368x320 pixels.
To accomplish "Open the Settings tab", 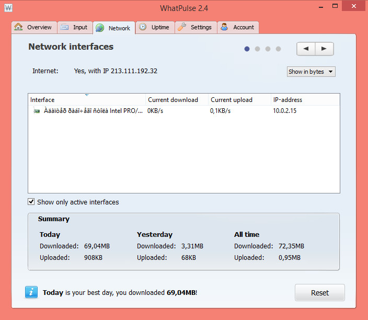I will pos(196,28).
